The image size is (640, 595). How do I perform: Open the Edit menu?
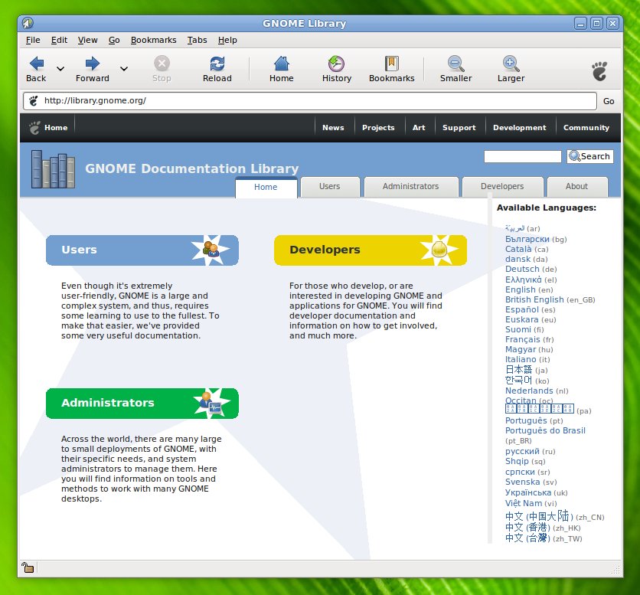59,40
